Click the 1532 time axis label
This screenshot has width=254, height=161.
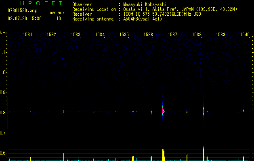52,34
